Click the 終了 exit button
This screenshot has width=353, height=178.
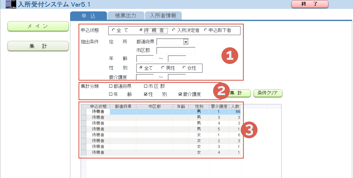(310, 4)
